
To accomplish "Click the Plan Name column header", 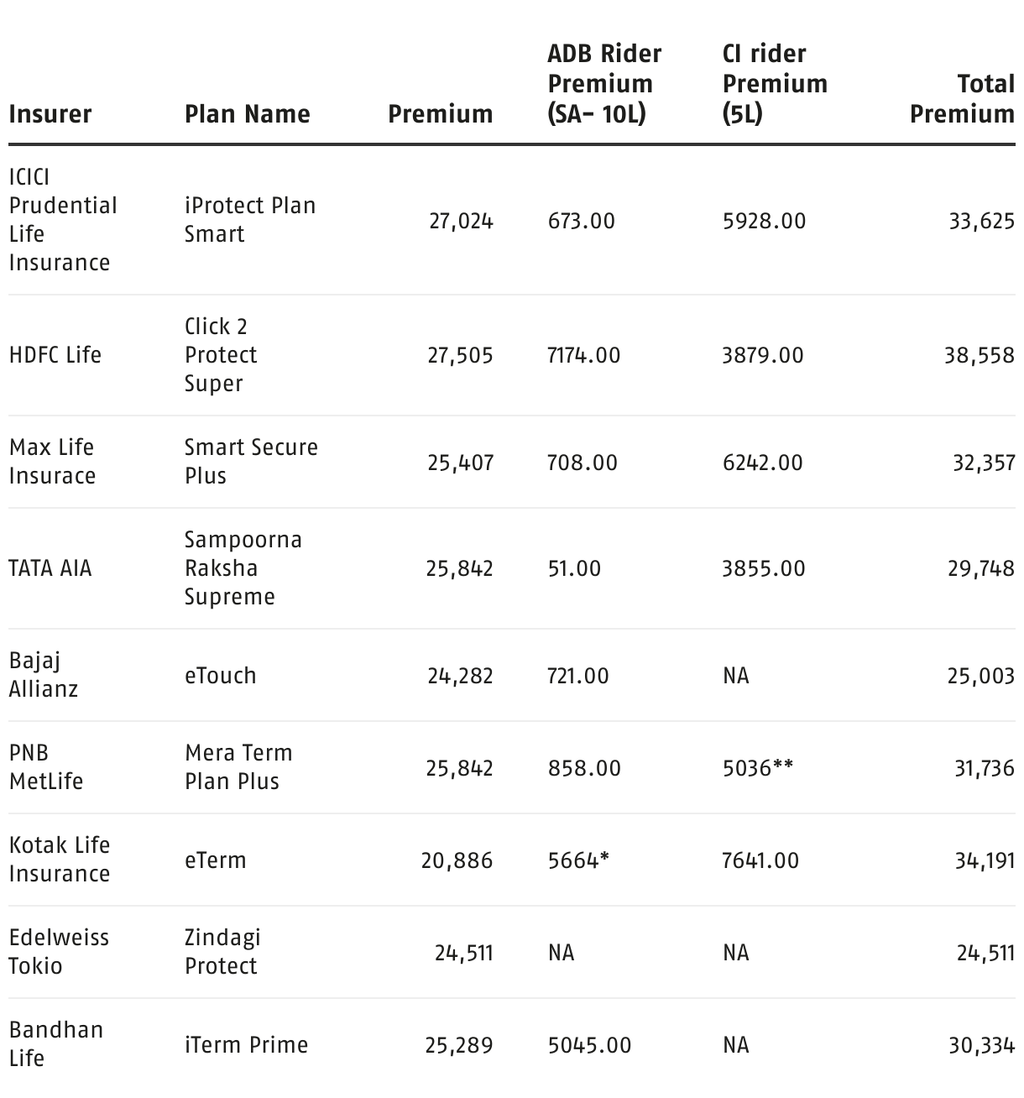I will click(247, 113).
